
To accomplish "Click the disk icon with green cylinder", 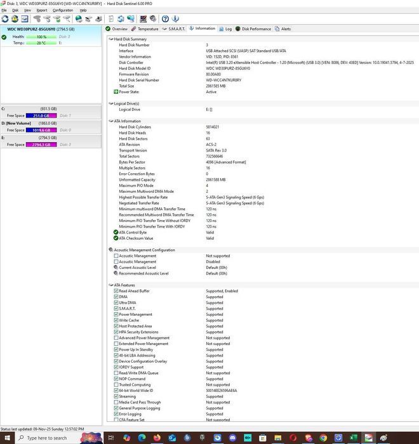I will click(x=57, y=19).
